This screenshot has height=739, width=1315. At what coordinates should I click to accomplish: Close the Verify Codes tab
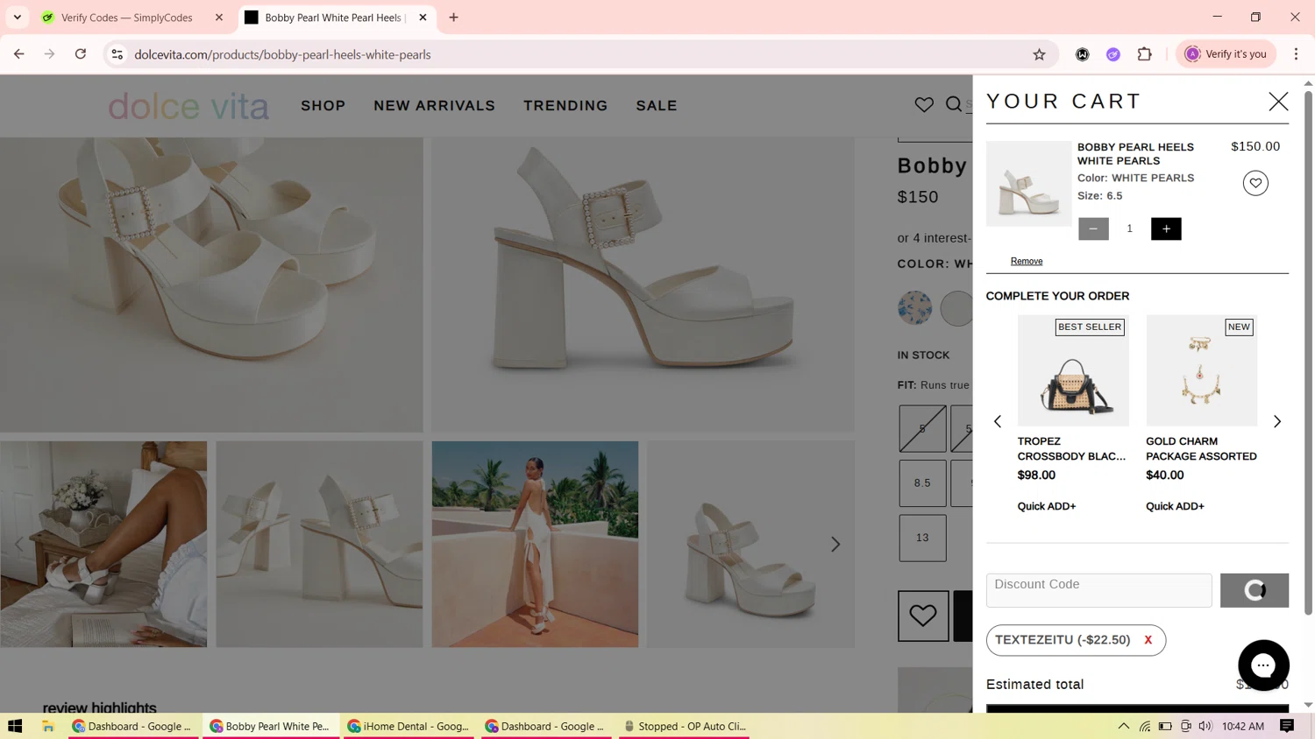(x=219, y=18)
